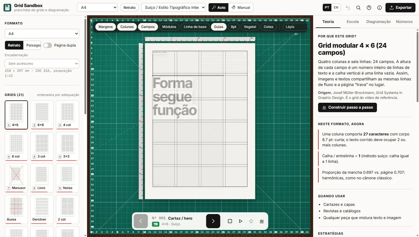This screenshot has width=419, height=237.
Task: Click the Grid Sandbox logo icon
Action: (7, 8)
